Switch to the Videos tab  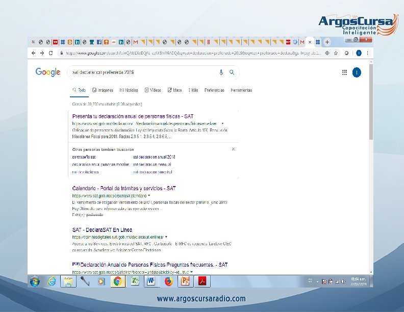pos(153,90)
